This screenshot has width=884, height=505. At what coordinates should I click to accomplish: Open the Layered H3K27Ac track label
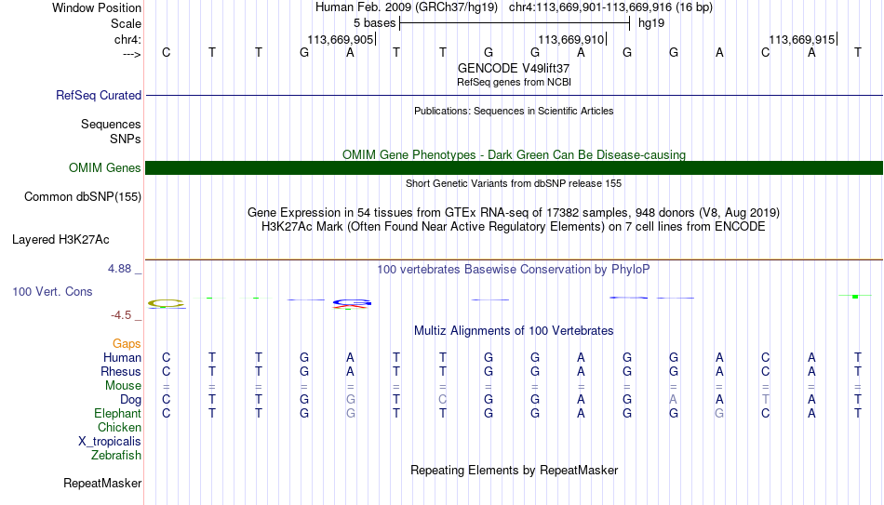pos(60,240)
